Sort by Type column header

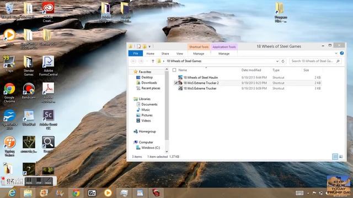tap(276, 70)
